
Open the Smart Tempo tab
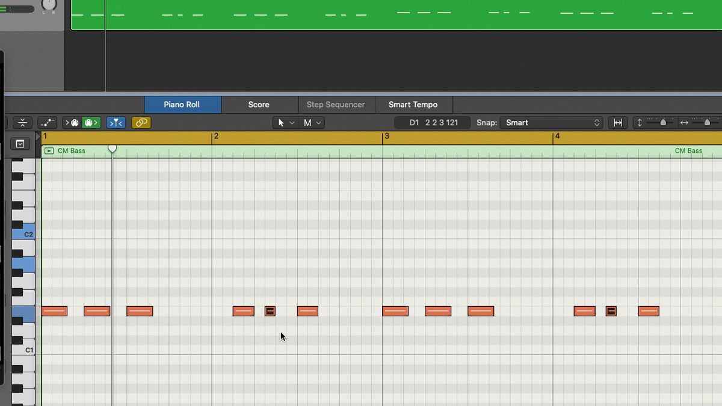pyautogui.click(x=413, y=104)
